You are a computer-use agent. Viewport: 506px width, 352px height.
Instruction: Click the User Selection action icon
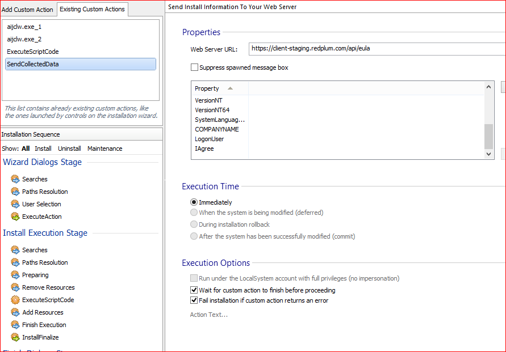coord(15,204)
